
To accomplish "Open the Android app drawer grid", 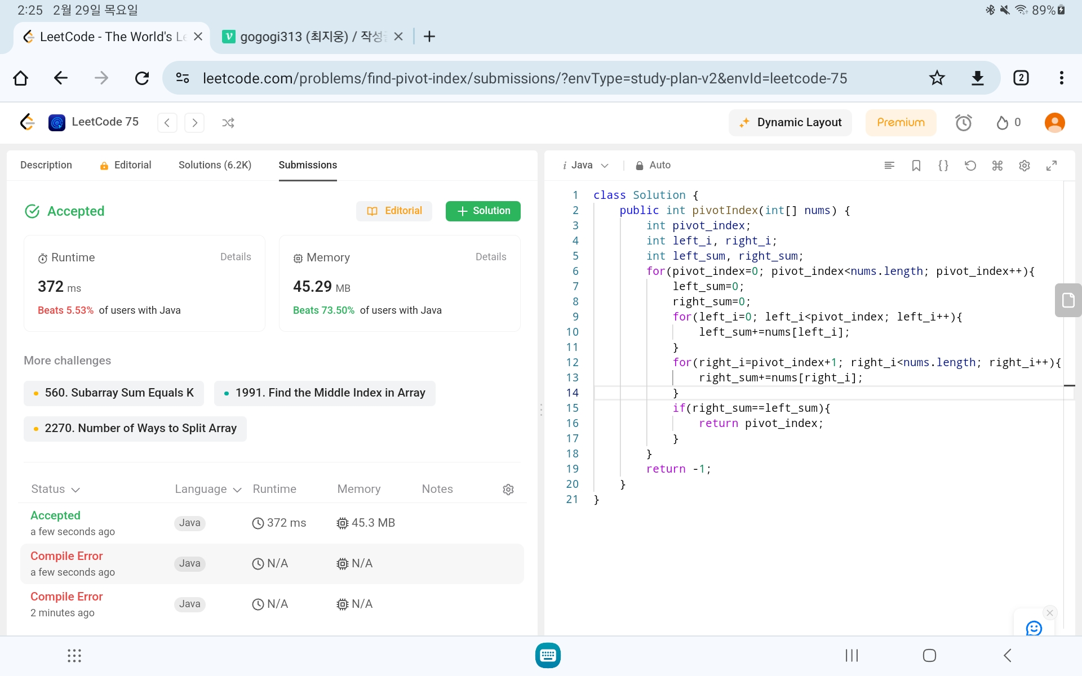I will (74, 656).
